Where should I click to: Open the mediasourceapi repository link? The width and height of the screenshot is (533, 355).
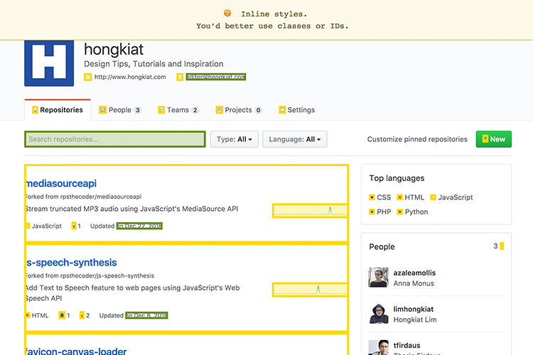pos(62,183)
